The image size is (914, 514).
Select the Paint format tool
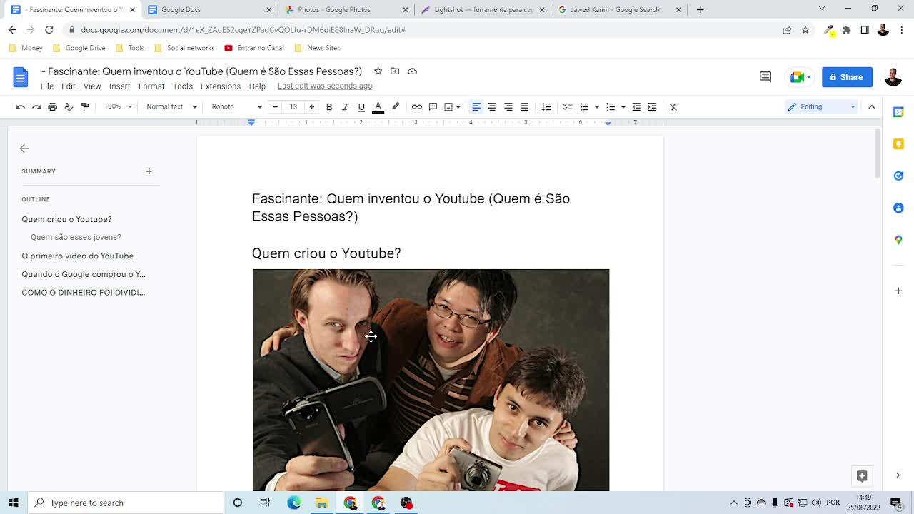85,106
